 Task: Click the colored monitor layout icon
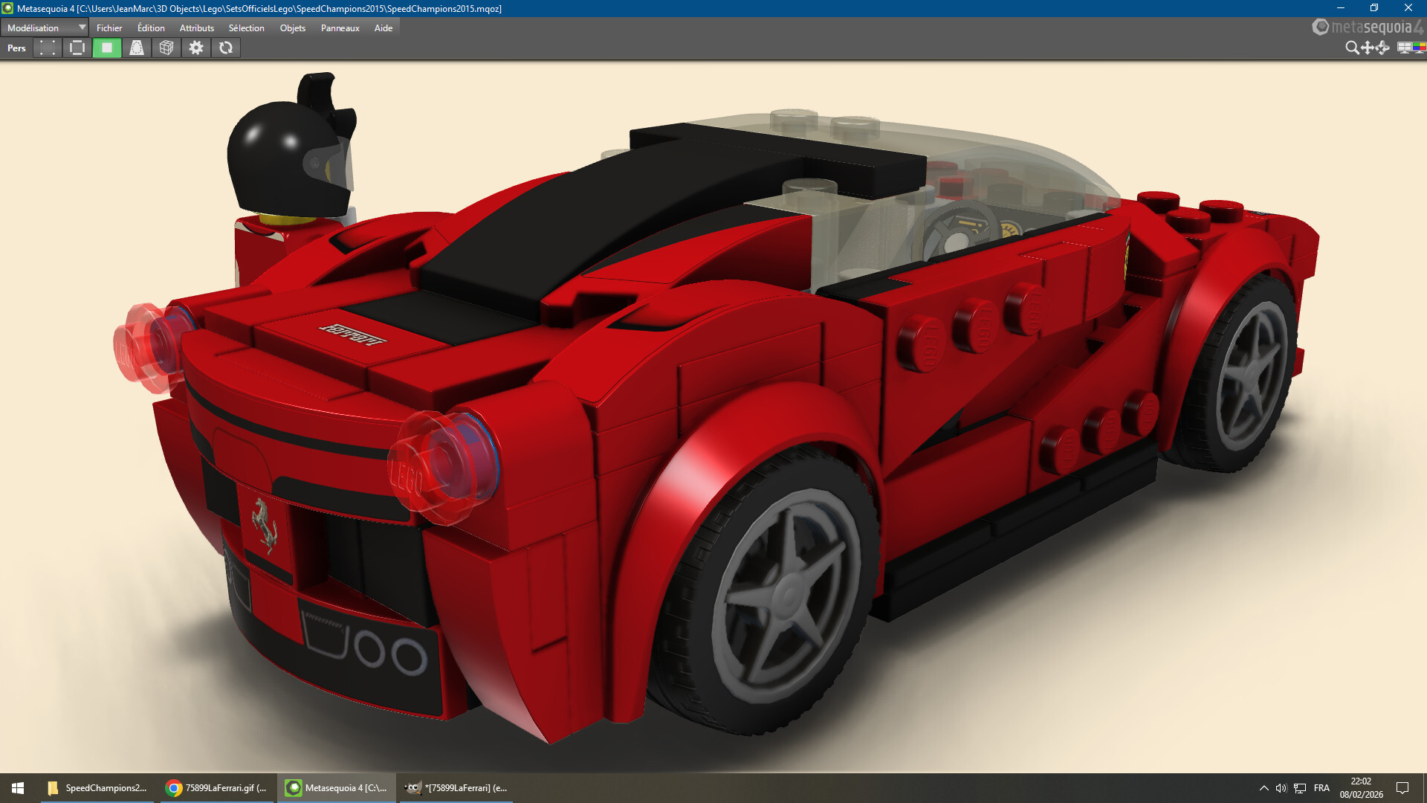pos(1419,48)
